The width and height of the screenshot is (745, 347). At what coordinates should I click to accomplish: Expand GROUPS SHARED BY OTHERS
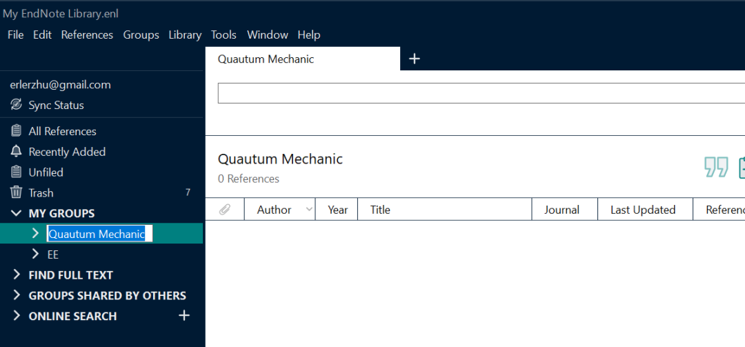(17, 295)
